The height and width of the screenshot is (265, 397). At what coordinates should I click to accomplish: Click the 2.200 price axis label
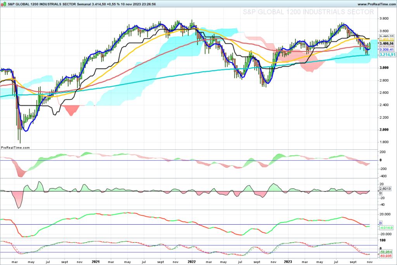pos(384,118)
